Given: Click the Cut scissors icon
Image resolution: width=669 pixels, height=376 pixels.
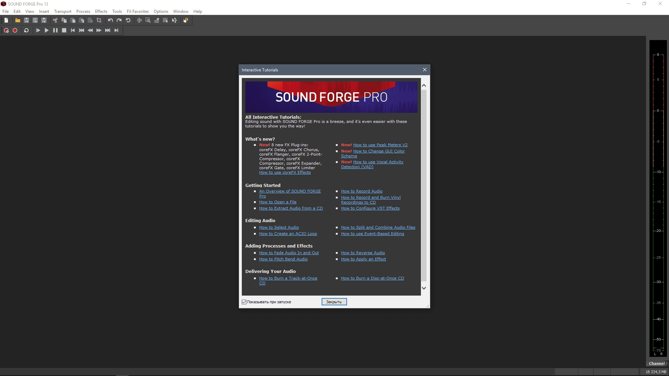Looking at the screenshot, I should 55,21.
